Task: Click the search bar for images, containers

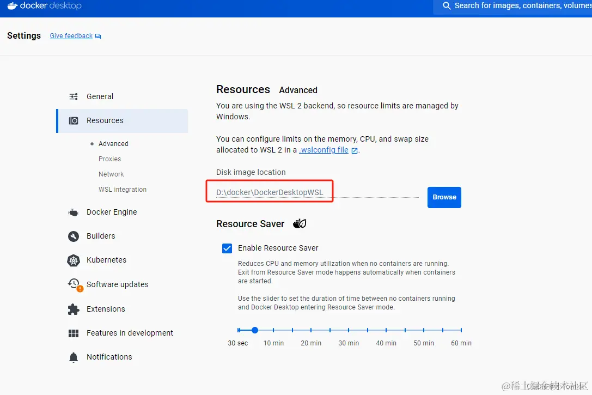Action: pyautogui.click(x=512, y=6)
